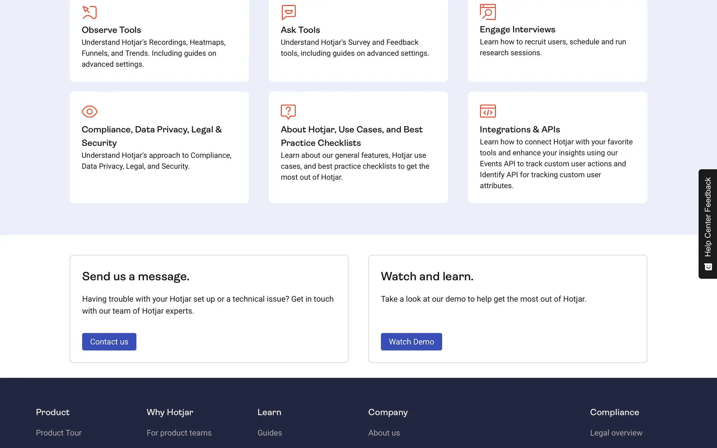Click the Compliance eye icon
The width and height of the screenshot is (717, 448).
(89, 111)
